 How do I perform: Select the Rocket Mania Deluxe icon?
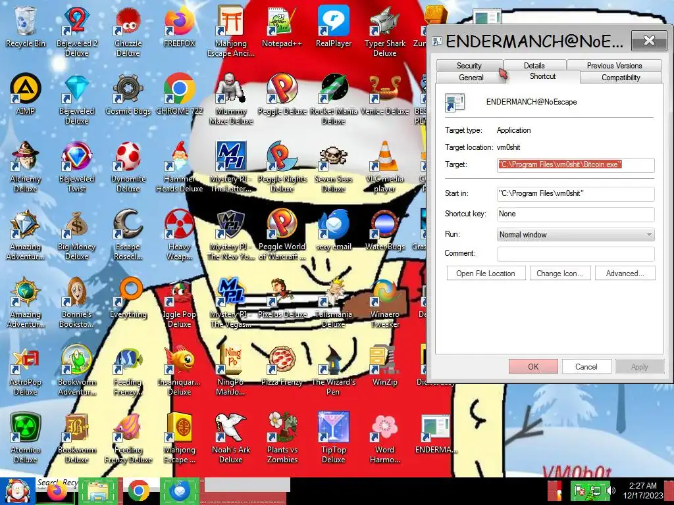334,99
